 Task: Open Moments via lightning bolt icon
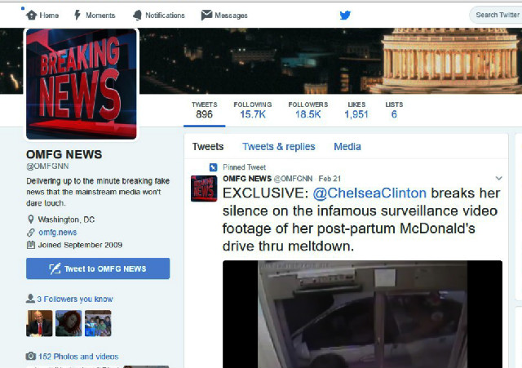coord(77,15)
